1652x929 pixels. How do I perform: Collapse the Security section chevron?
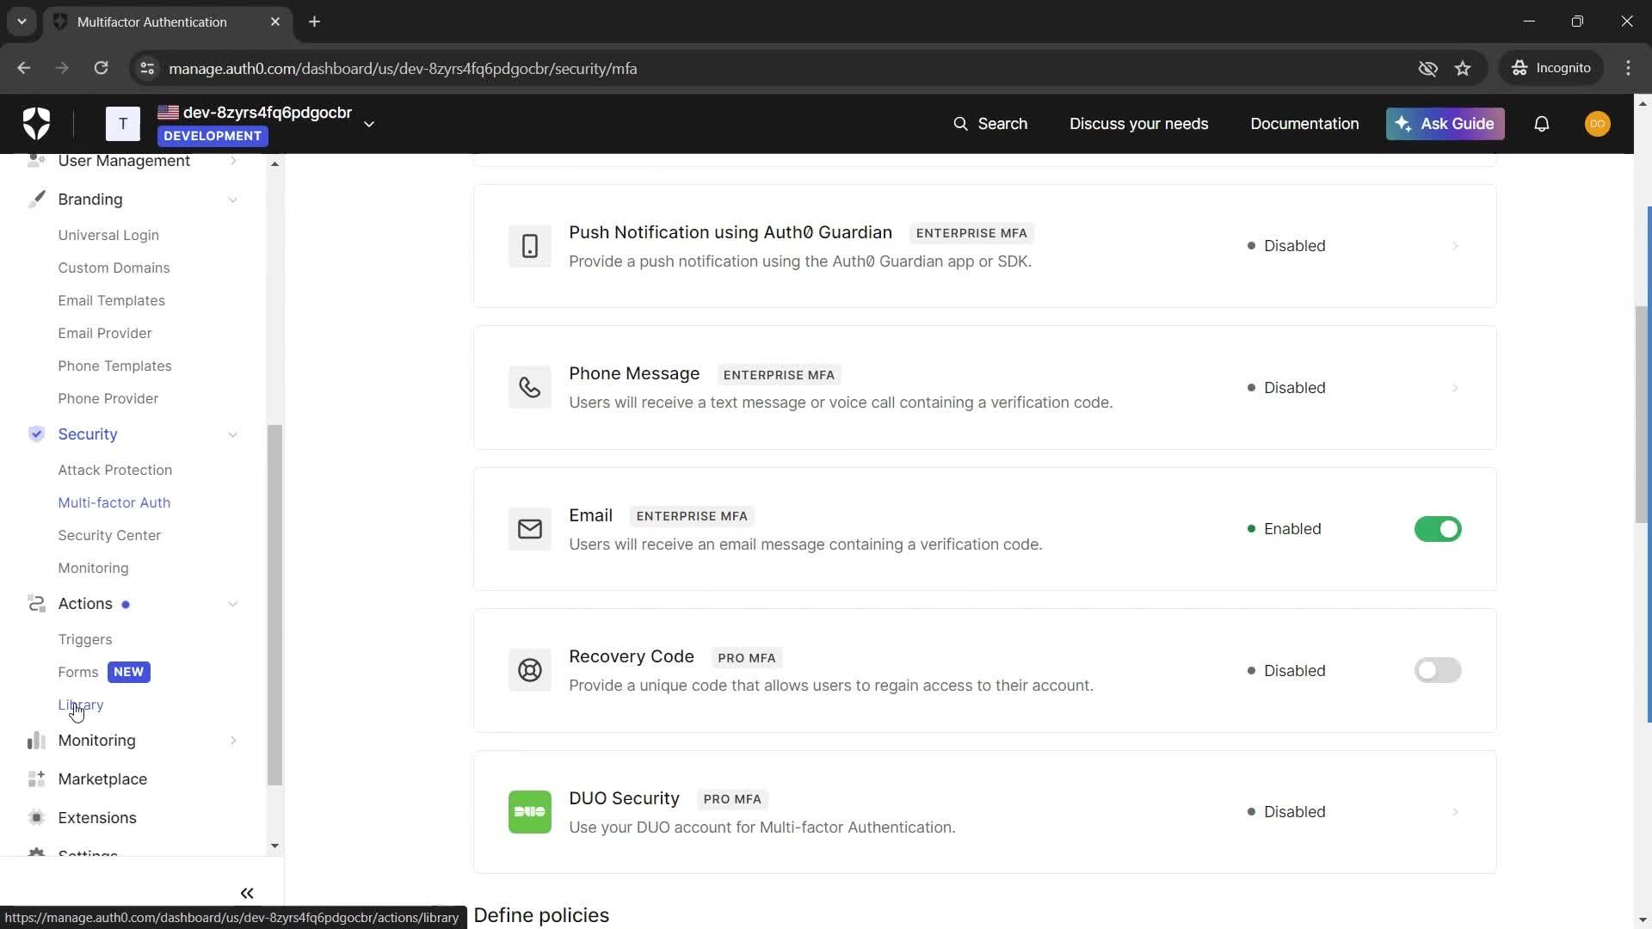click(x=232, y=434)
